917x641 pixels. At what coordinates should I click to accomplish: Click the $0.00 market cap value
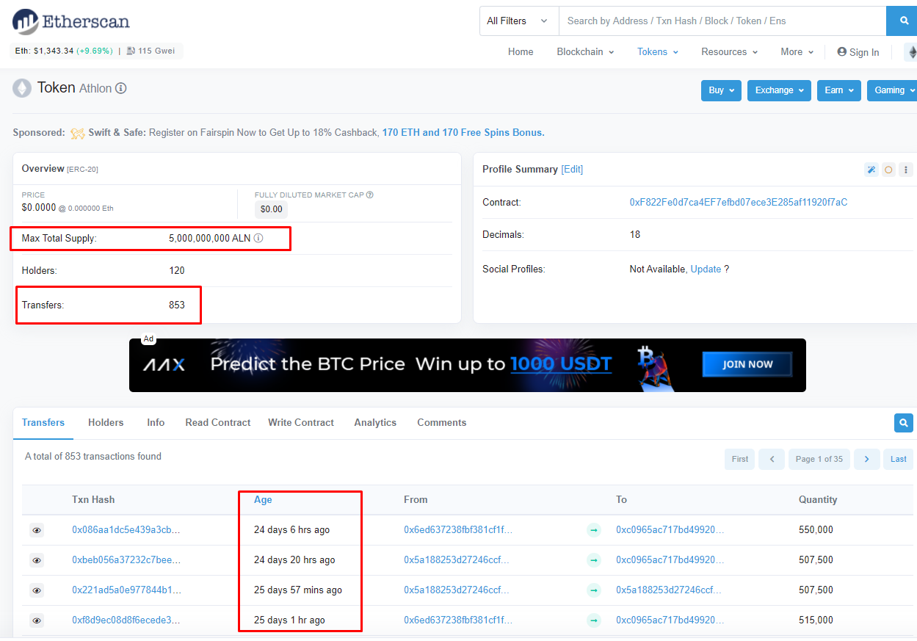272,209
